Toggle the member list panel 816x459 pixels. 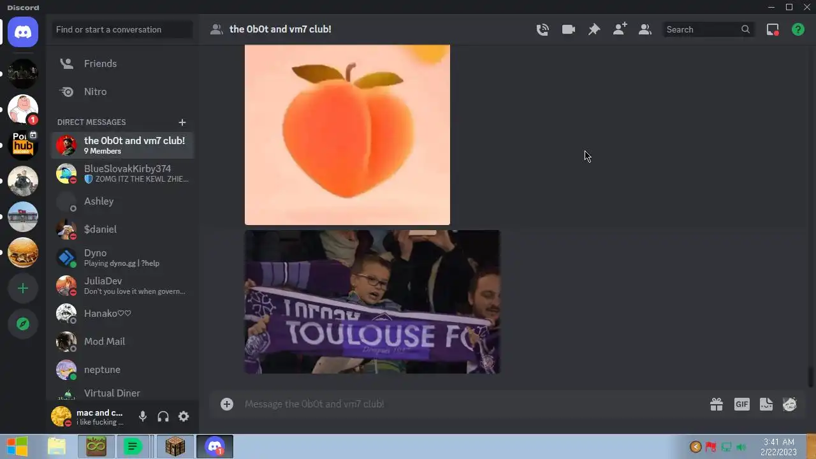645,29
